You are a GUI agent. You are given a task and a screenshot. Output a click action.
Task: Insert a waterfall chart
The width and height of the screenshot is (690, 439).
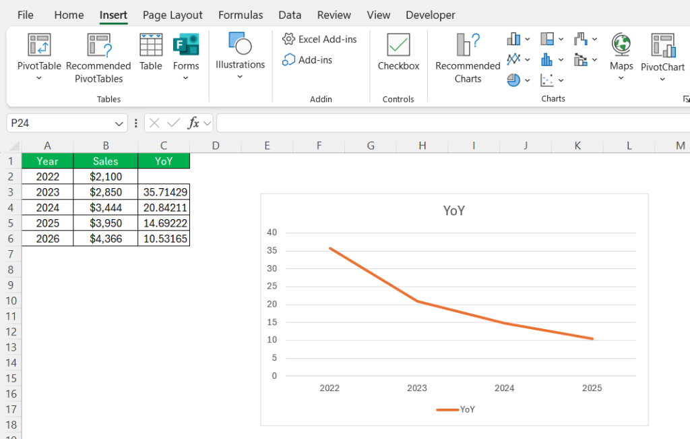point(581,39)
